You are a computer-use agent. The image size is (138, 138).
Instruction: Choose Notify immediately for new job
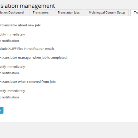point(12,34)
